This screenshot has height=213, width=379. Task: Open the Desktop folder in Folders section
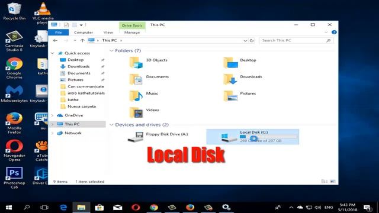pos(239,62)
